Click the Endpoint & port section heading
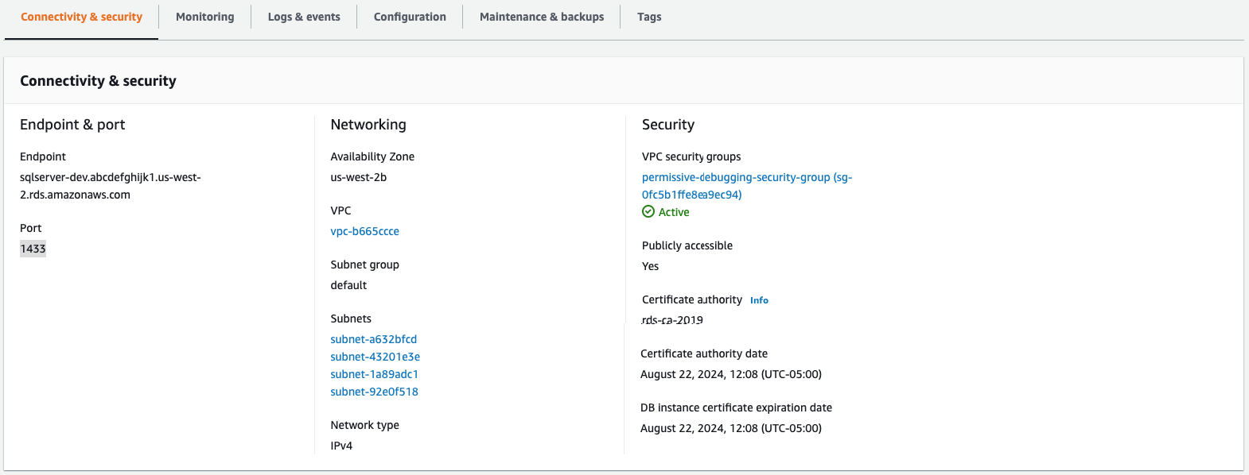1249x475 pixels. click(72, 125)
